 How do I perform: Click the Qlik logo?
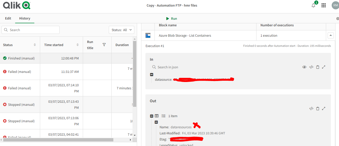[17, 5]
